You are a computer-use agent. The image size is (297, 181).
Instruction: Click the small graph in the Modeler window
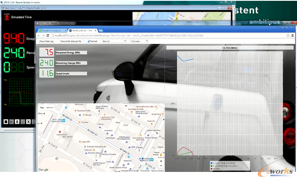coord(22,92)
